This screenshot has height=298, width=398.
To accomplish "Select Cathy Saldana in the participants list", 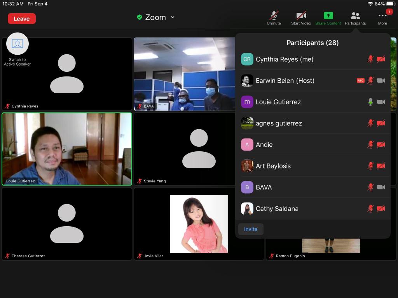I will tap(277, 209).
